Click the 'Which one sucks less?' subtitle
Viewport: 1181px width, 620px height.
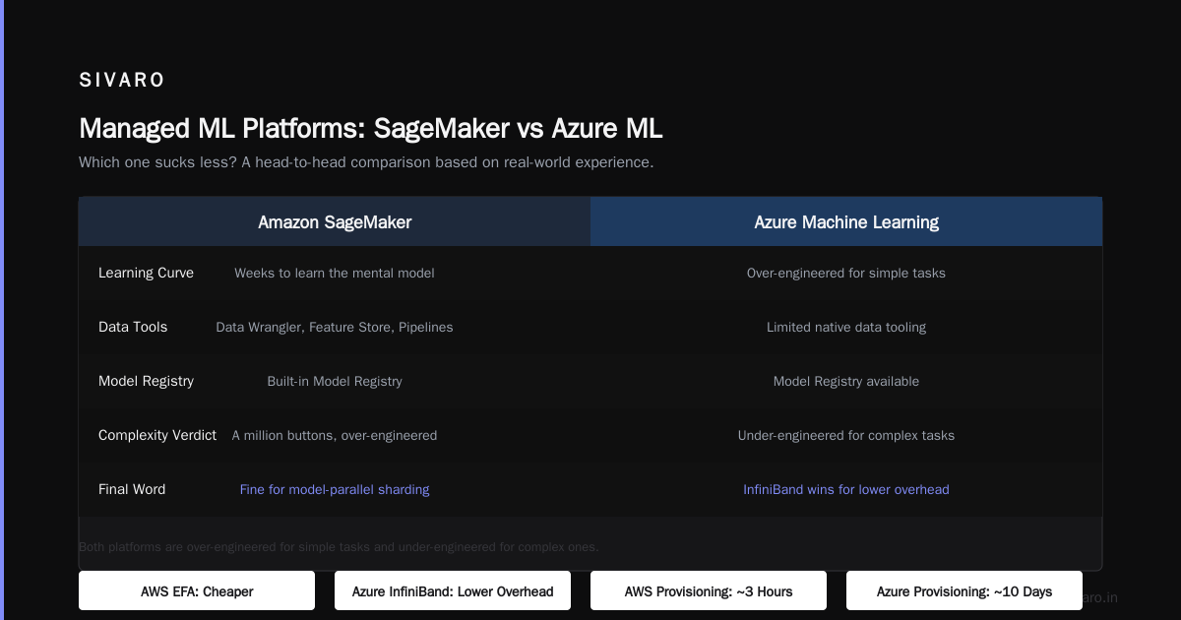[x=366, y=162]
